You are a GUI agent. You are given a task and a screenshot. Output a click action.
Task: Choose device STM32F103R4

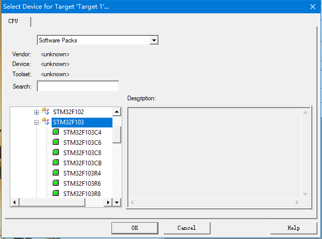(x=82, y=173)
